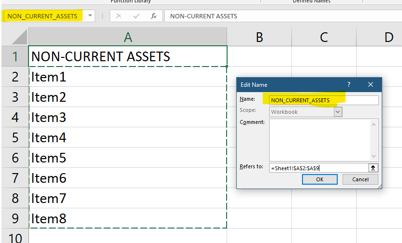Select row 4 header
Viewport: 402px width, 243px height.
(15, 117)
